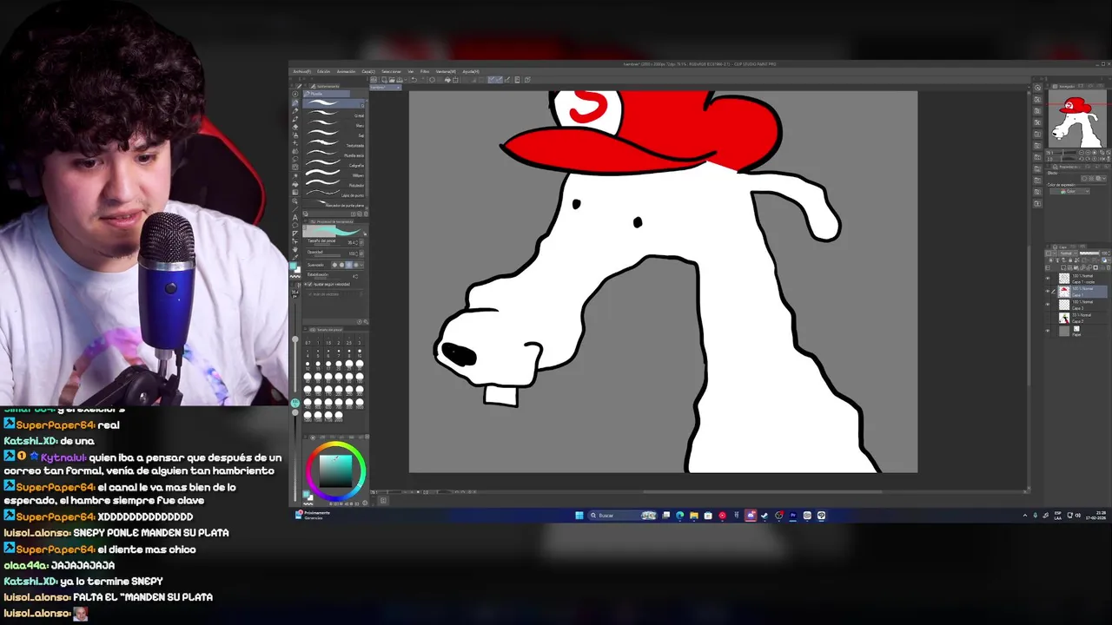Open Steam from the taskbar
The image size is (1112, 625).
(764, 515)
